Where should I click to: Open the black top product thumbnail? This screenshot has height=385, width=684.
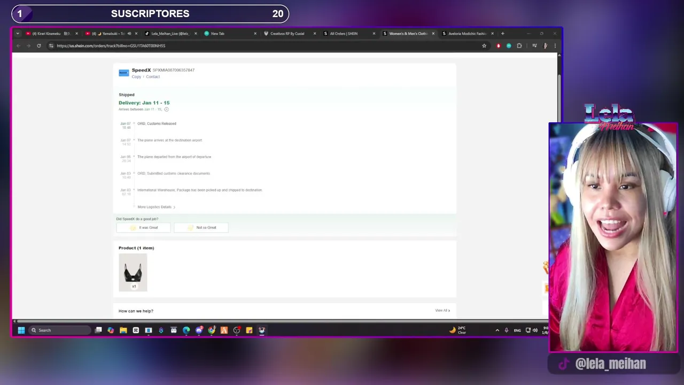click(133, 273)
